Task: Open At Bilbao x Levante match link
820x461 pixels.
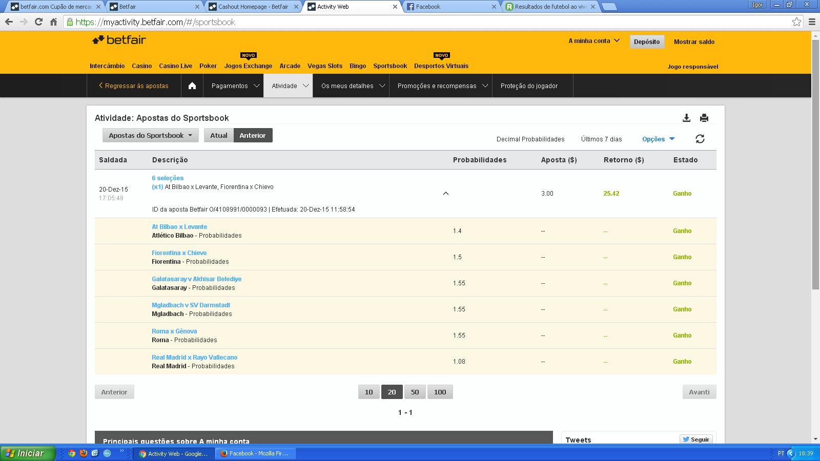Action: [179, 226]
